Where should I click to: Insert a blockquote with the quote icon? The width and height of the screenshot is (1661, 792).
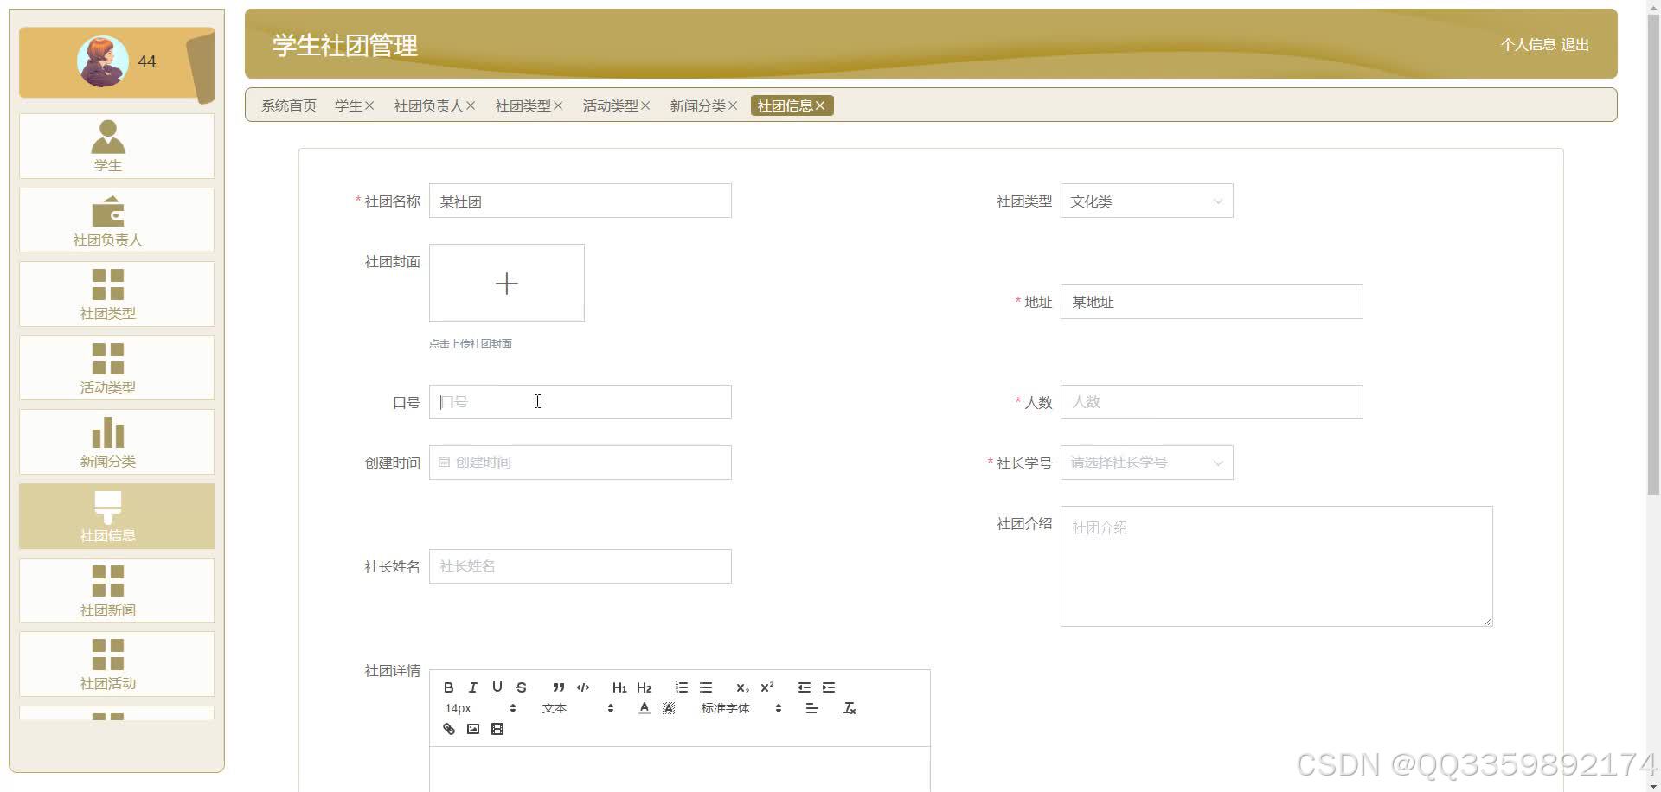[x=558, y=687]
